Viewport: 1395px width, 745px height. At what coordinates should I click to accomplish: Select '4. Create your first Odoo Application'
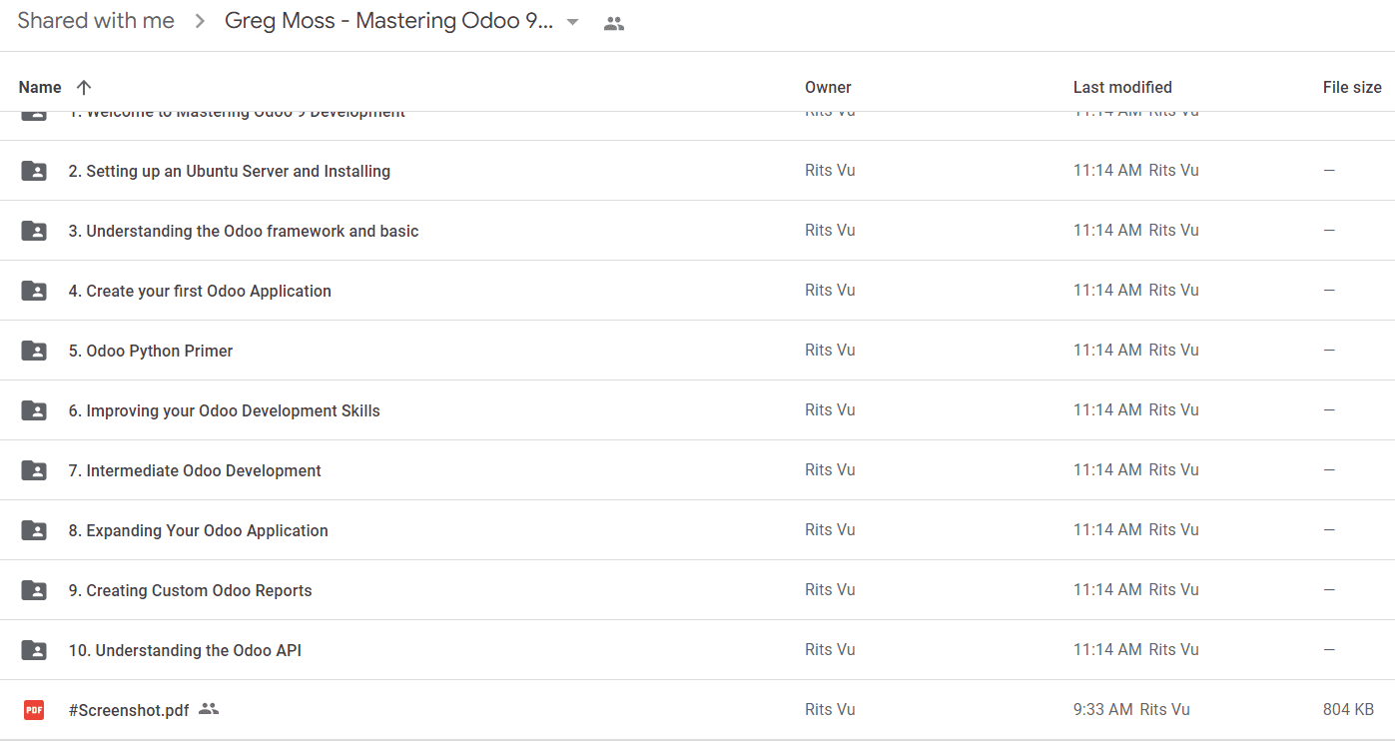(x=200, y=291)
